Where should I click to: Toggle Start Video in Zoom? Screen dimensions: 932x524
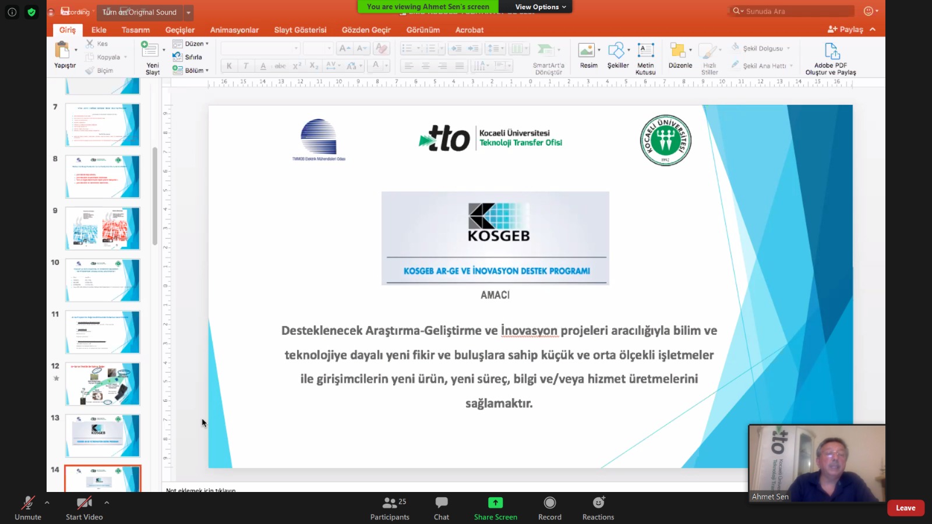click(84, 508)
